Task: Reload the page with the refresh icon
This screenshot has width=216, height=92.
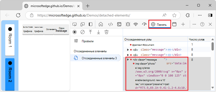Action: click(x=18, y=15)
